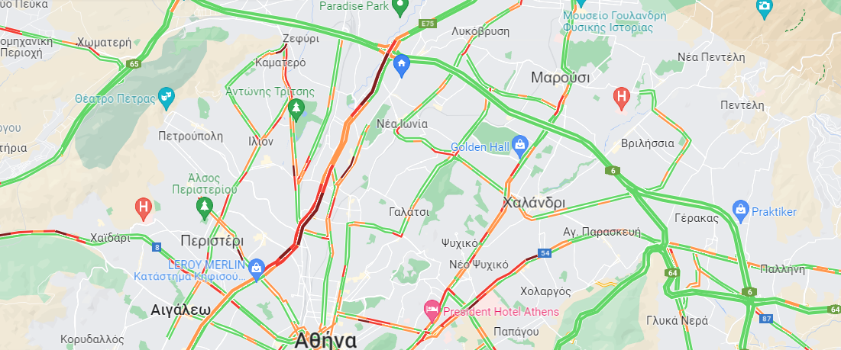Click the camera photo marker top right
The height and width of the screenshot is (350, 841).
pyautogui.click(x=765, y=8)
